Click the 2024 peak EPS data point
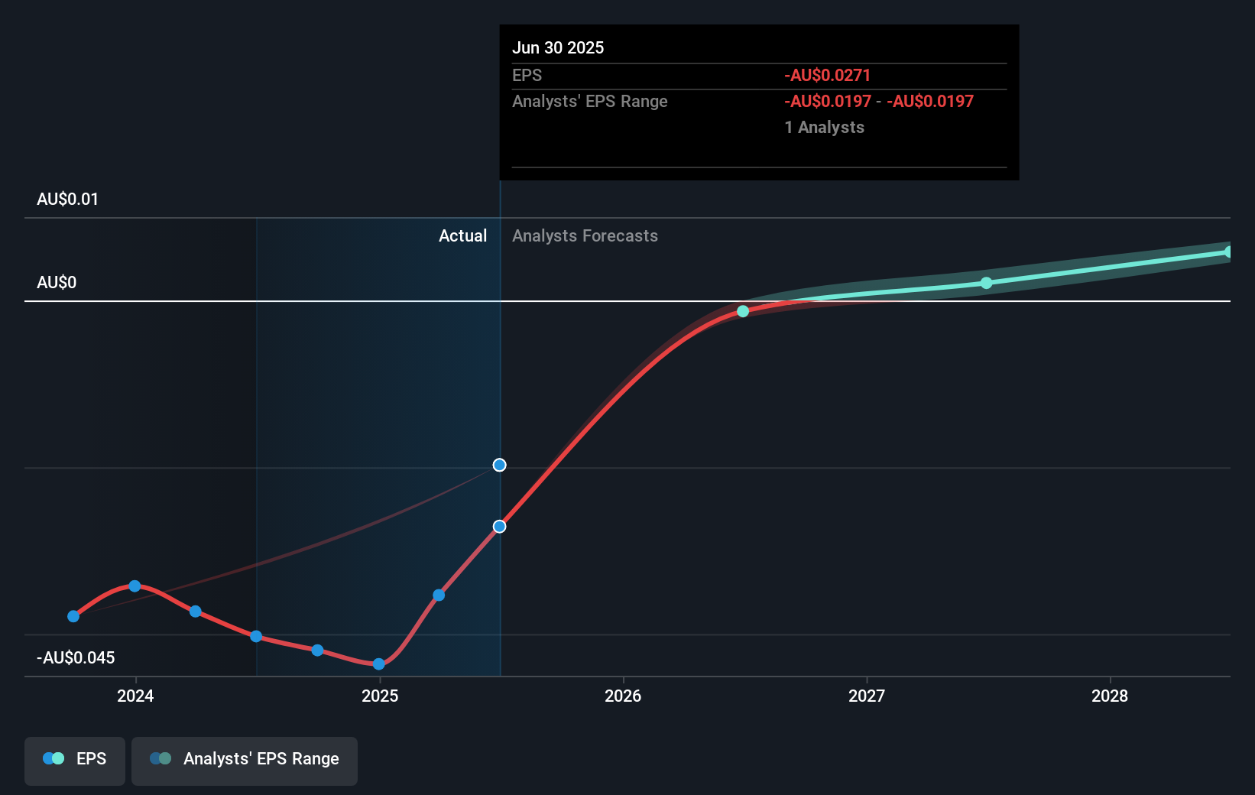Image resolution: width=1255 pixels, height=795 pixels. 135,586
